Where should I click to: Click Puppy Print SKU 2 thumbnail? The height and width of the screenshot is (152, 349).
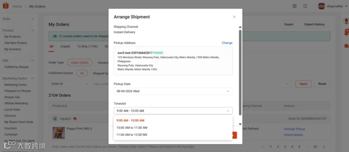[x=59, y=133]
